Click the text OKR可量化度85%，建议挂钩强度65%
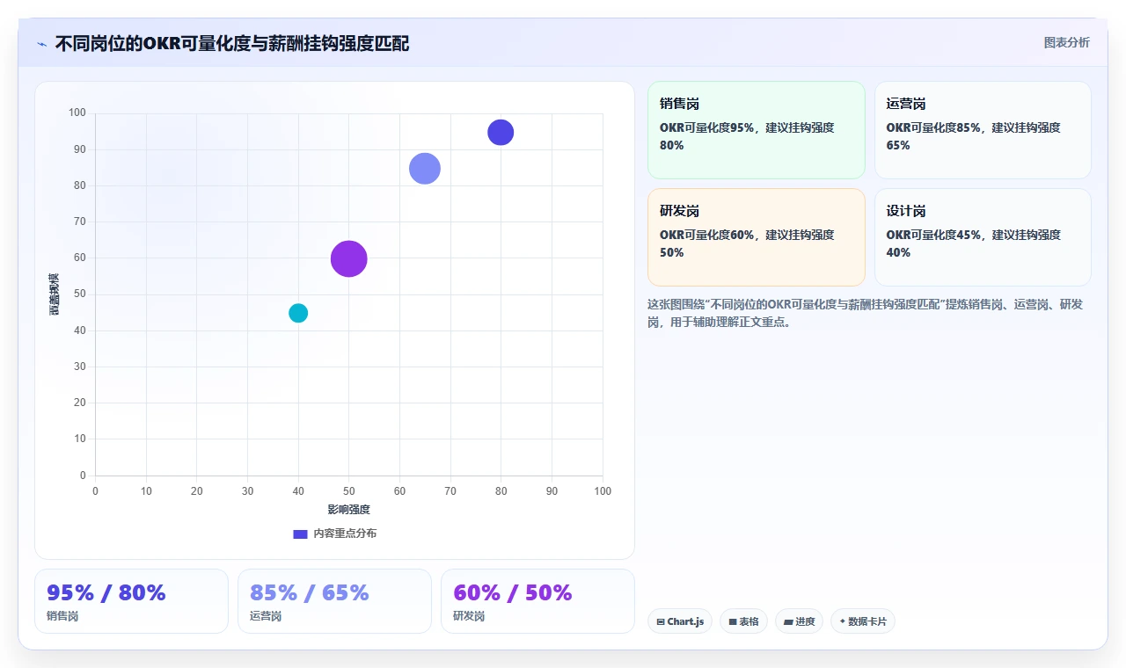Image resolution: width=1126 pixels, height=668 pixels. (x=974, y=136)
